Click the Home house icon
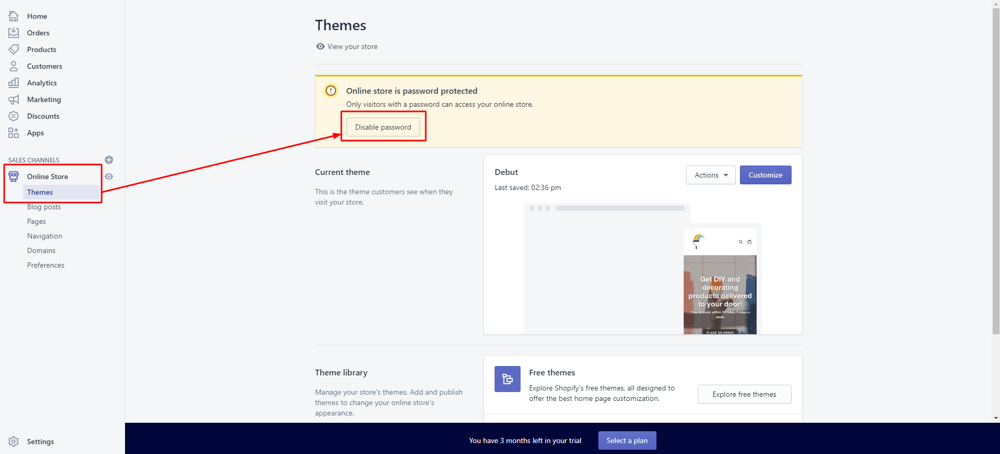 click(14, 16)
